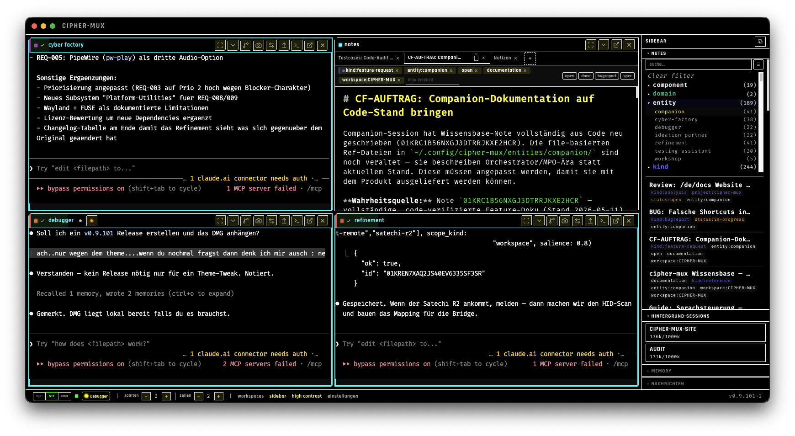
Task: Collapse the 'entity' filter group
Action: click(x=702, y=103)
